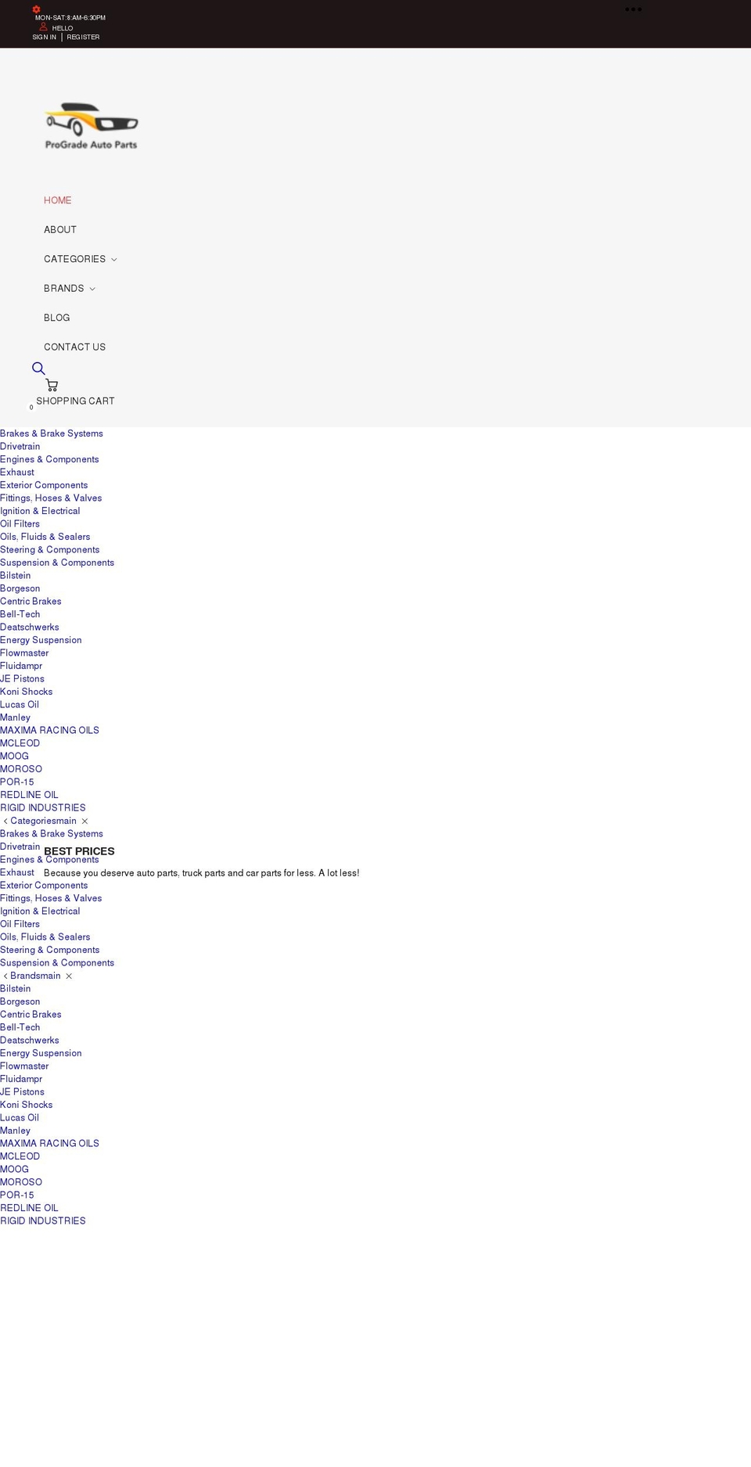
Task: Click the back chevron beside Brandsmain
Action: point(5,976)
